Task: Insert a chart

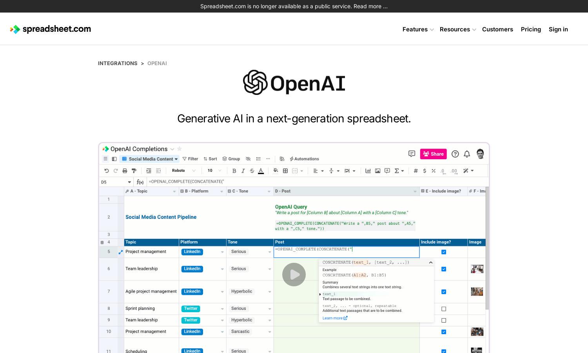Action: 368,171
